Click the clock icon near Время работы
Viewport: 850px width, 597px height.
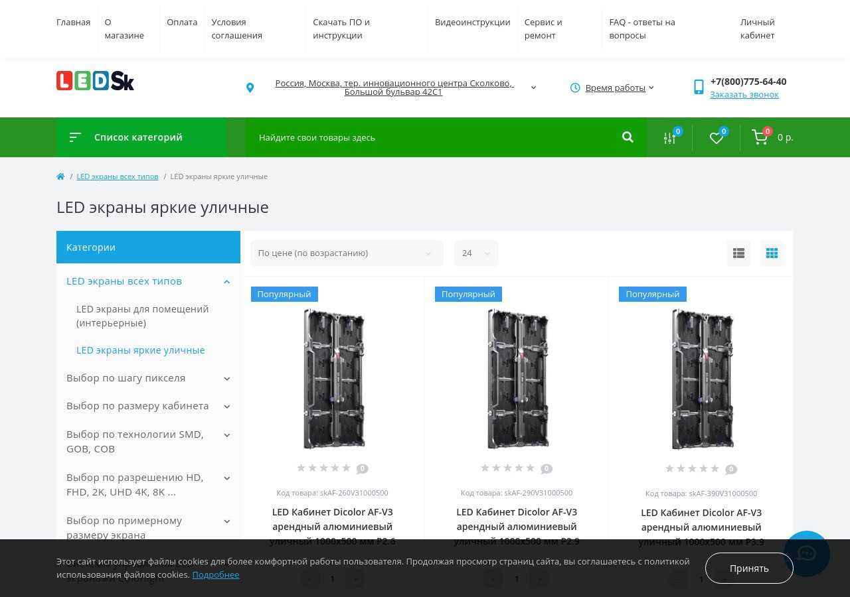pos(575,88)
